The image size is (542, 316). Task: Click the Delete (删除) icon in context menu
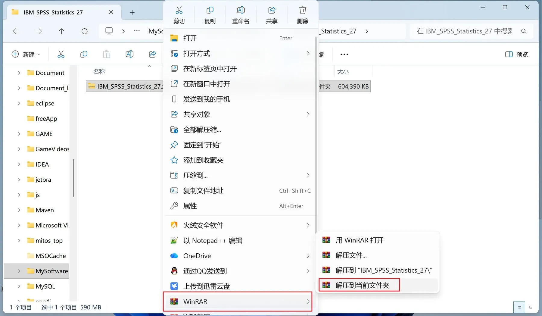point(303,10)
